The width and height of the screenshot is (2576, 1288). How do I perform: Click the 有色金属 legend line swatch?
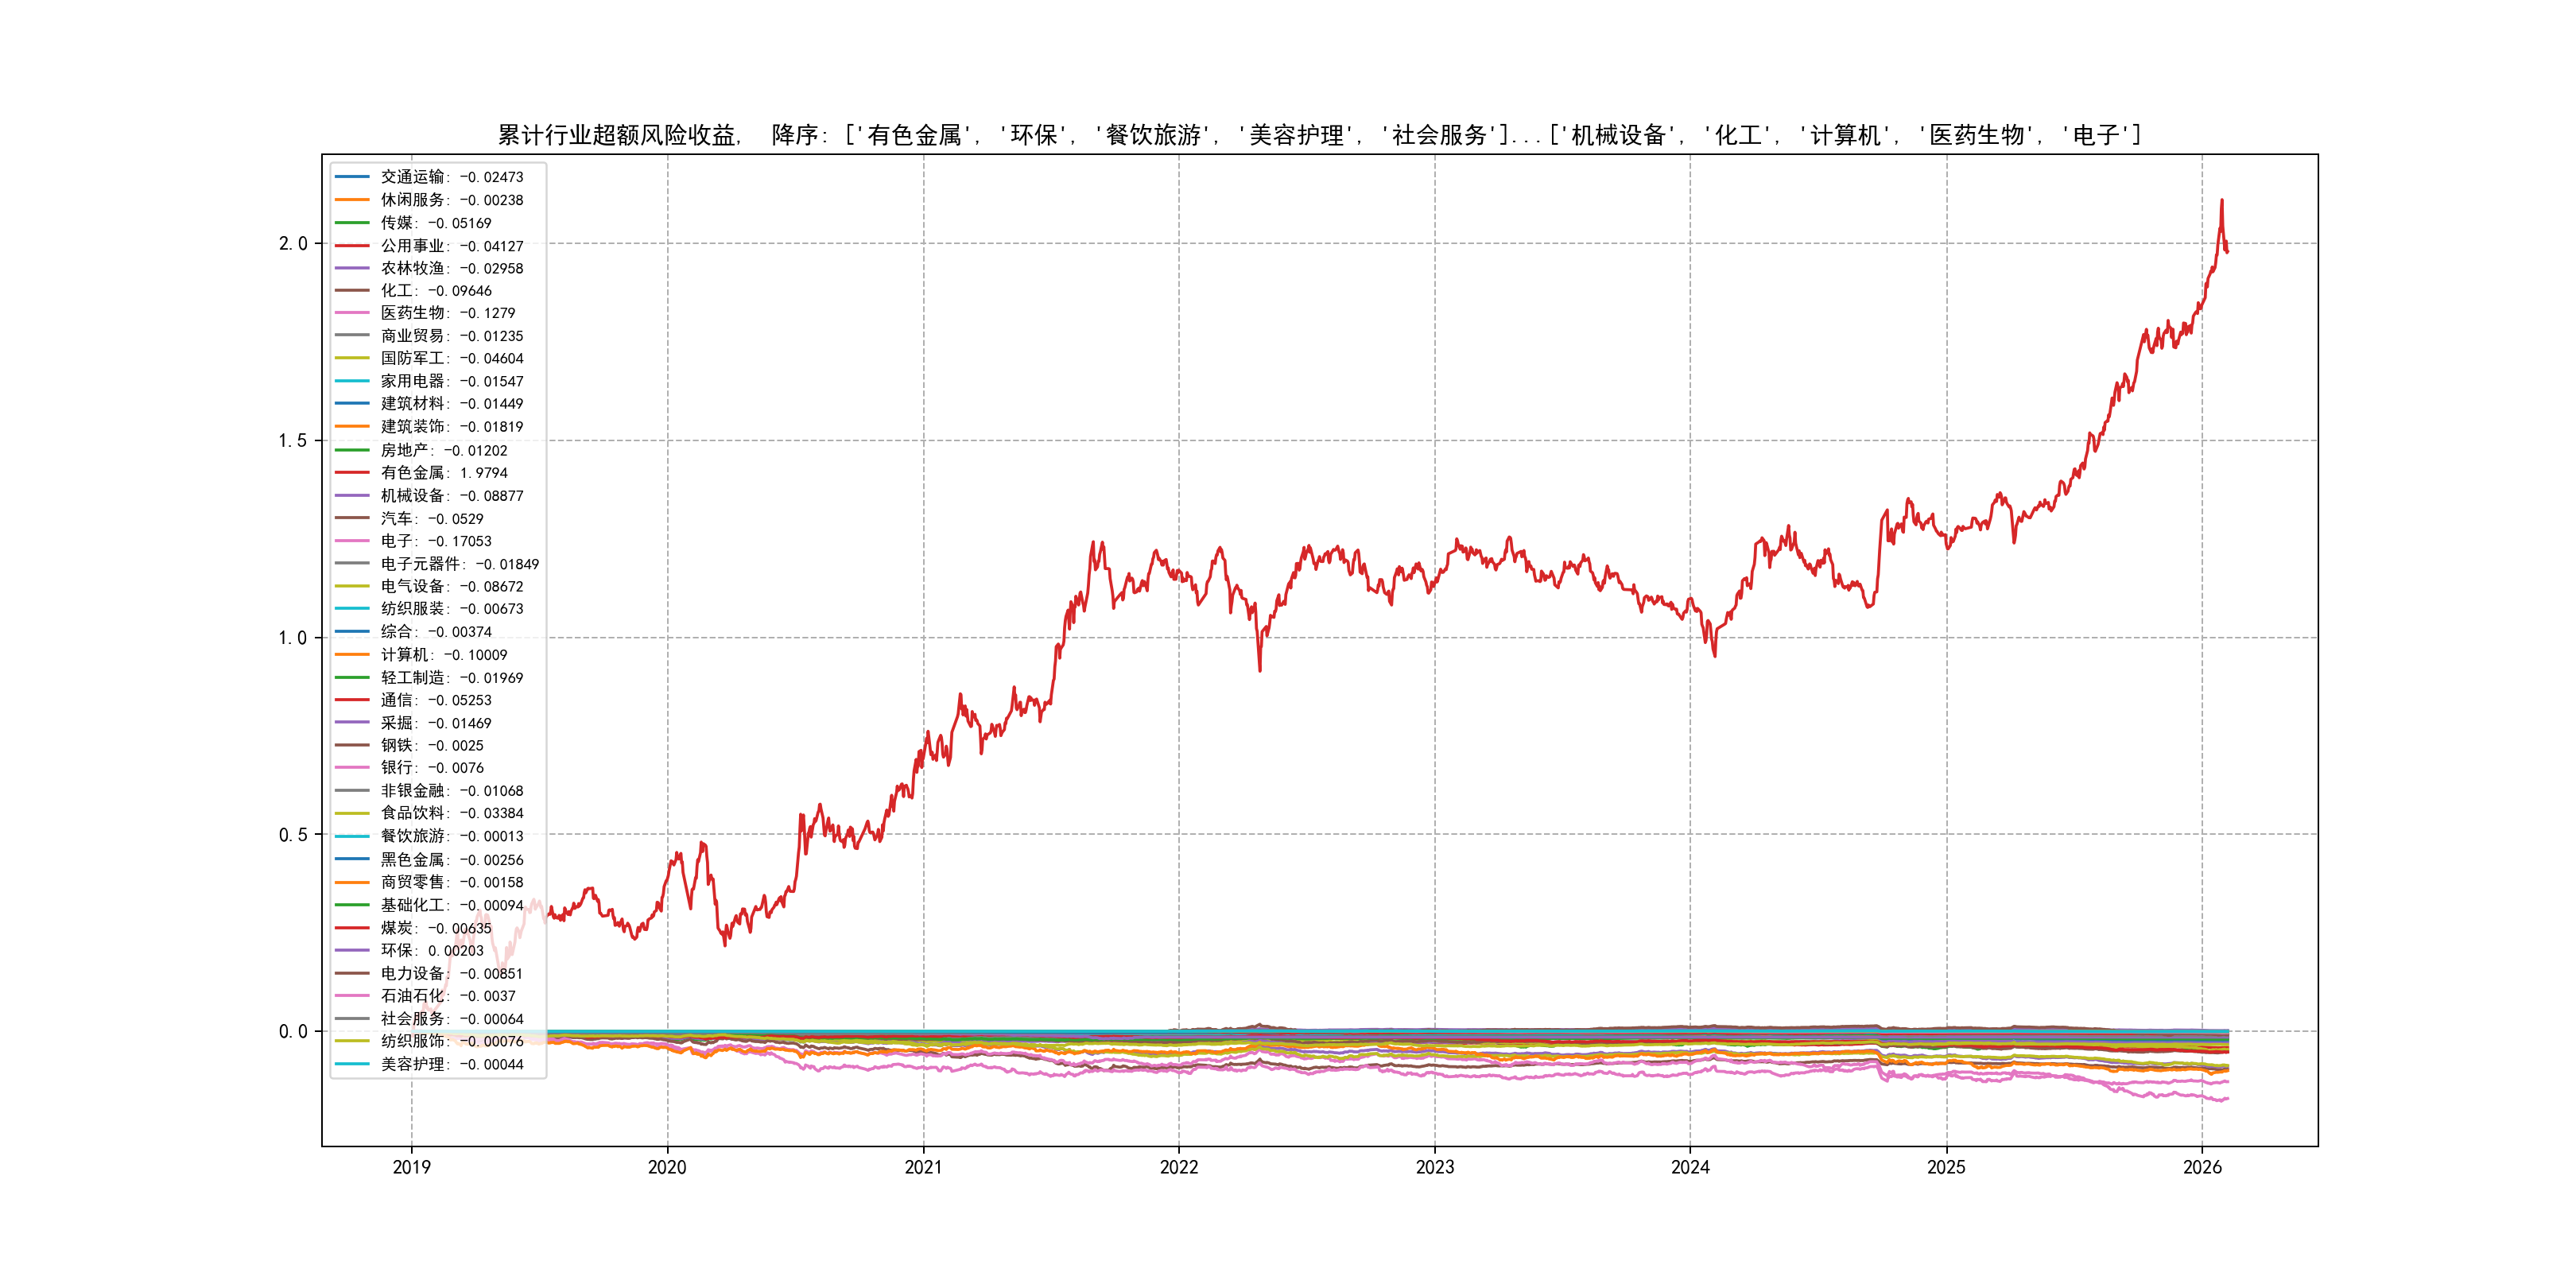[x=352, y=473]
